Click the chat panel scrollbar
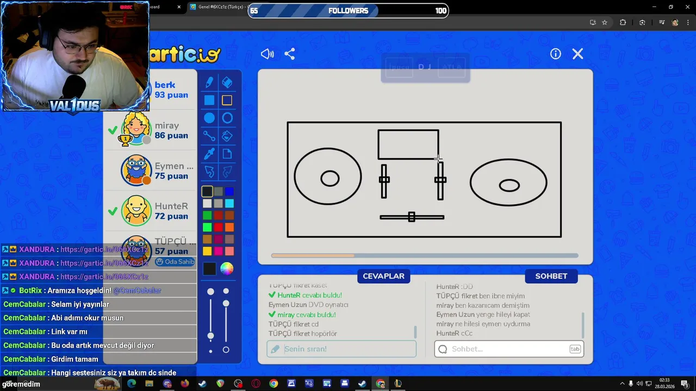696x391 pixels. click(x=583, y=325)
